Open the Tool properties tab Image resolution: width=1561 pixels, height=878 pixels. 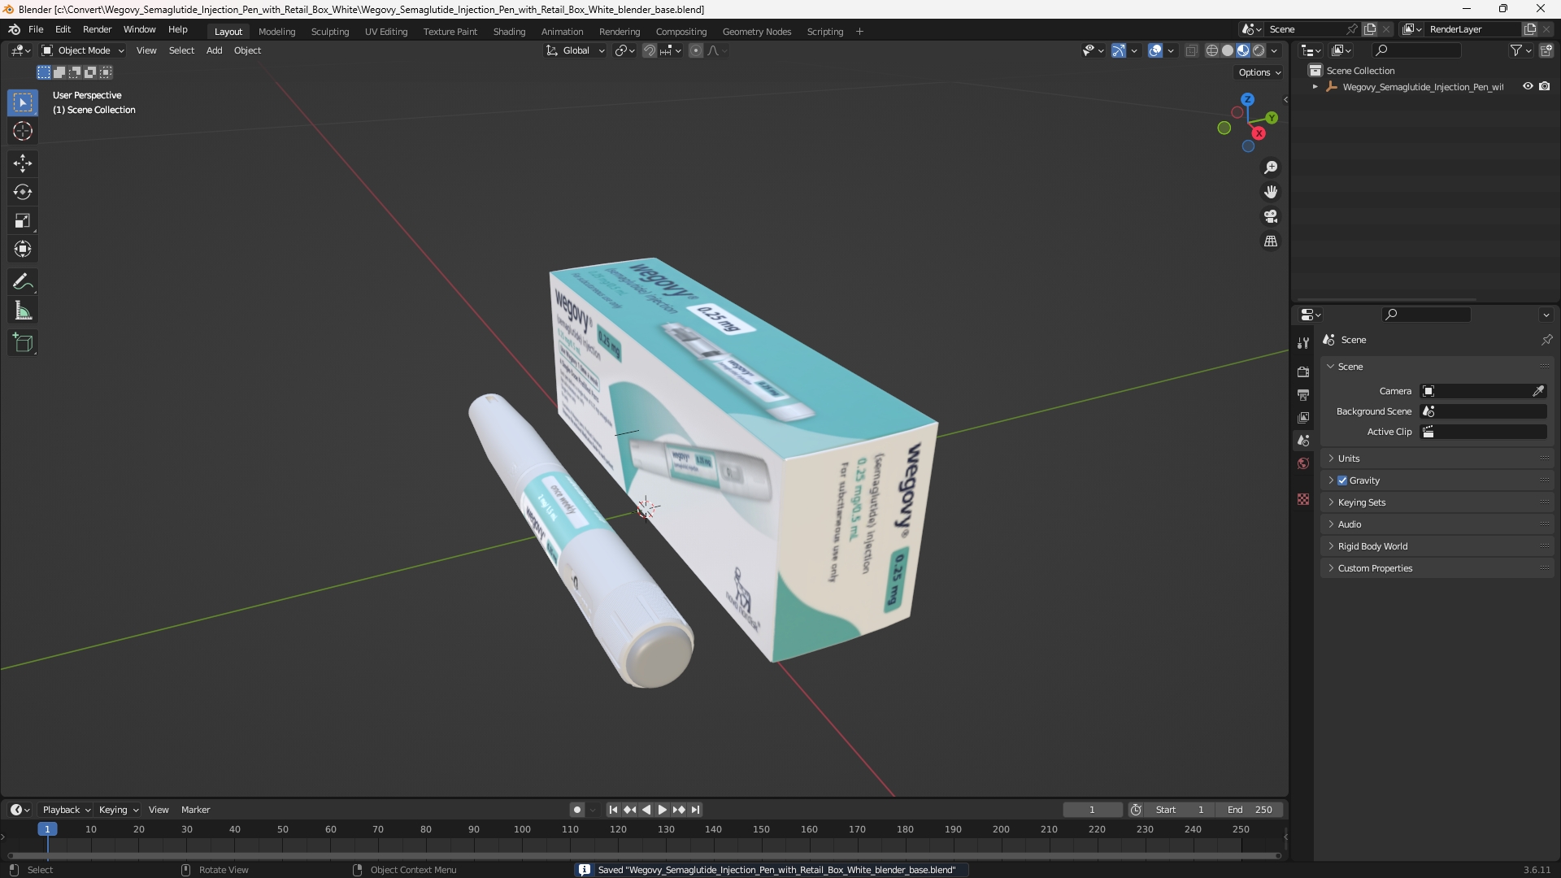tap(1303, 343)
